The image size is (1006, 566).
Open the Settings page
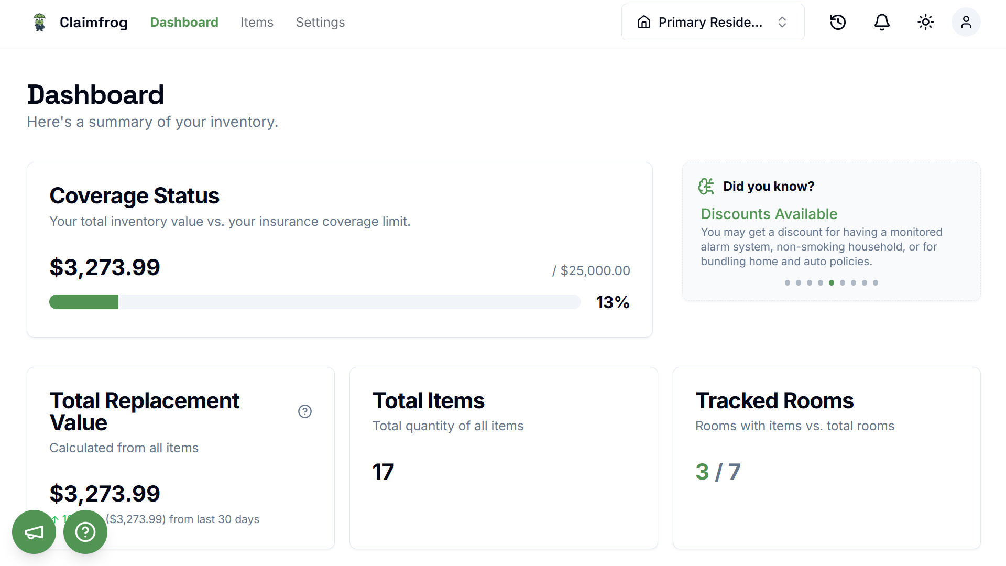tap(320, 22)
